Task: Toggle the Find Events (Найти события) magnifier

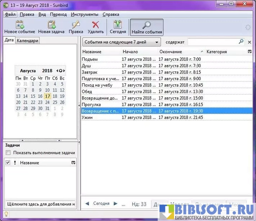Action: (x=146, y=25)
